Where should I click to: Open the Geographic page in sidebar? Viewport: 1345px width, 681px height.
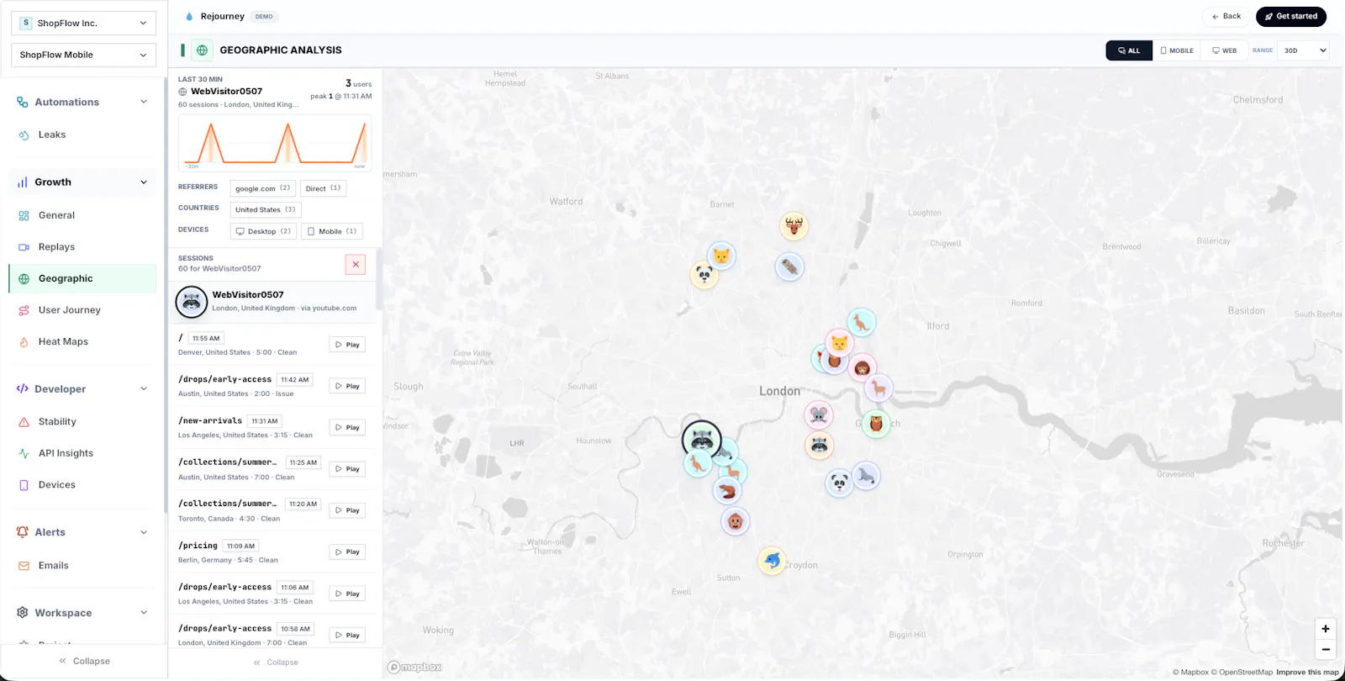pos(82,278)
